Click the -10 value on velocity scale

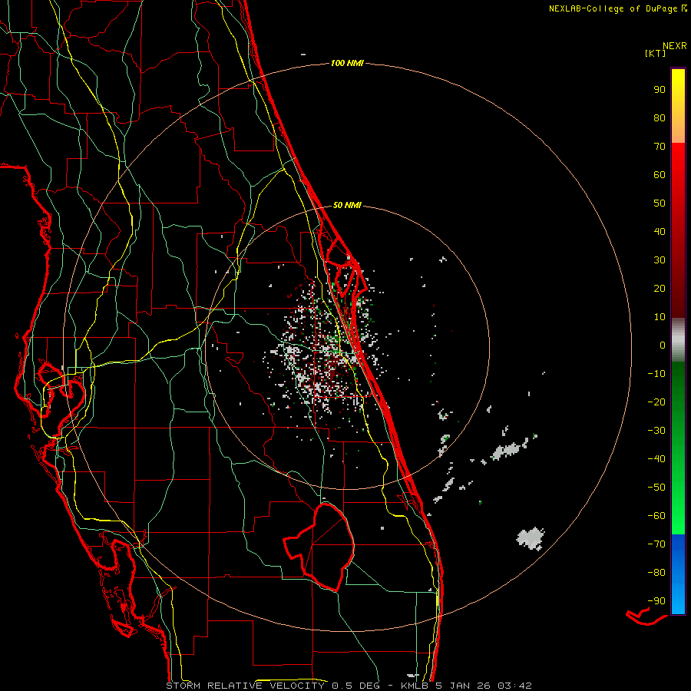(x=656, y=374)
